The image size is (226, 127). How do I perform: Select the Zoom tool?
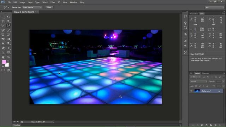click(8, 57)
